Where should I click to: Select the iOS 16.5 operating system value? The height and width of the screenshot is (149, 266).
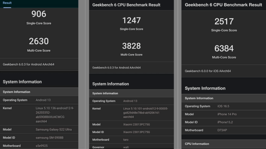click(223, 106)
